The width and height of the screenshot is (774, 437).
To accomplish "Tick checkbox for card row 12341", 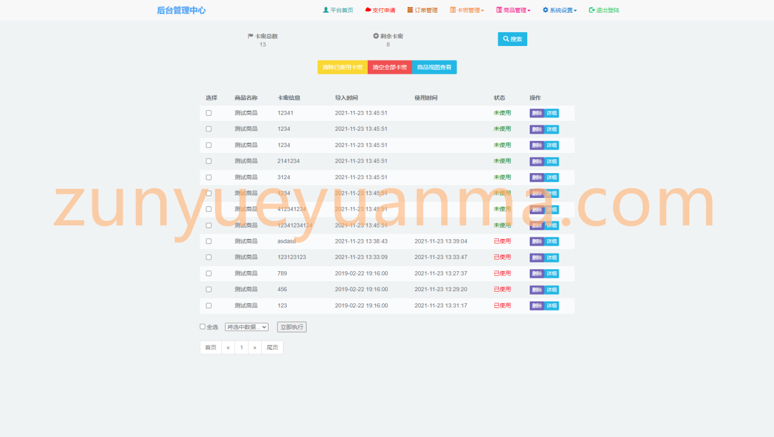I will (209, 113).
